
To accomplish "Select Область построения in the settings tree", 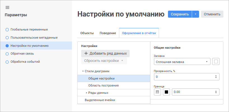I will (x=114, y=86).
